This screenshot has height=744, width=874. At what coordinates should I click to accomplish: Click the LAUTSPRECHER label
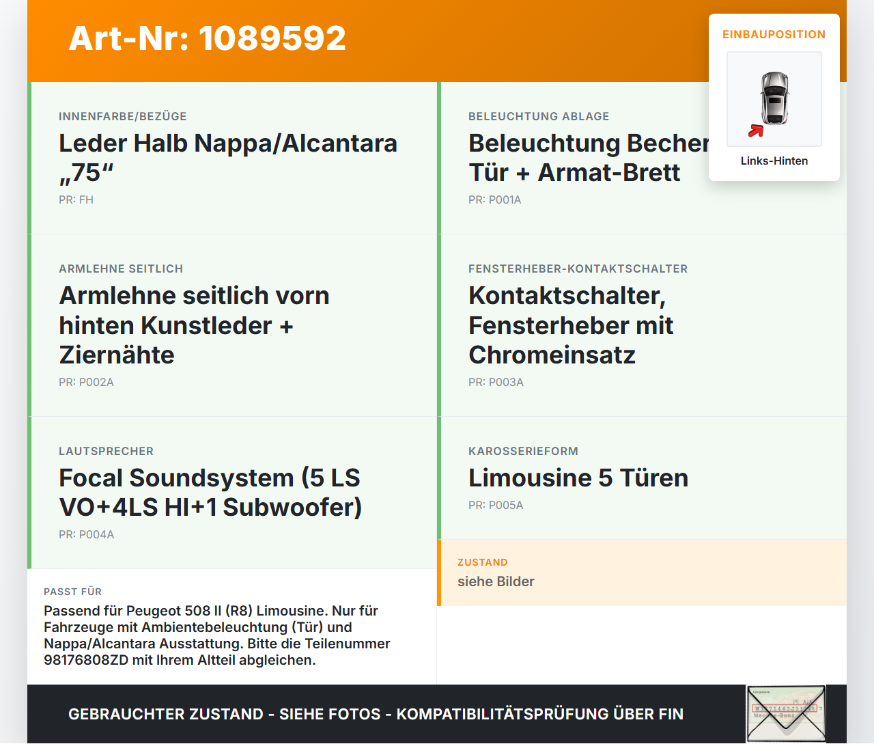coord(107,451)
